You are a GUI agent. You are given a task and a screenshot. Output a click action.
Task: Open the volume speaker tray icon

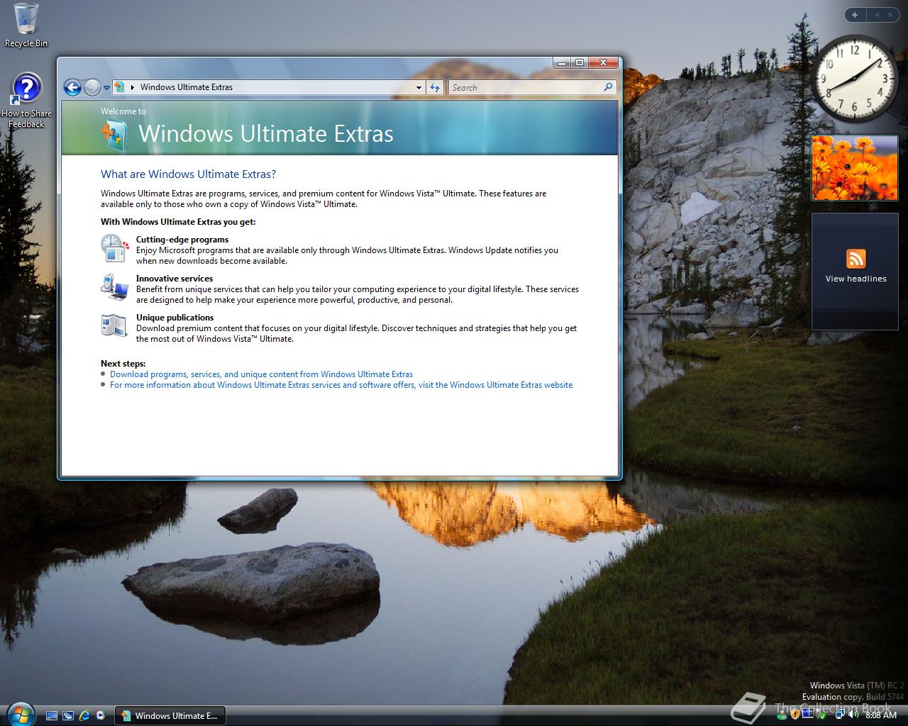853,714
